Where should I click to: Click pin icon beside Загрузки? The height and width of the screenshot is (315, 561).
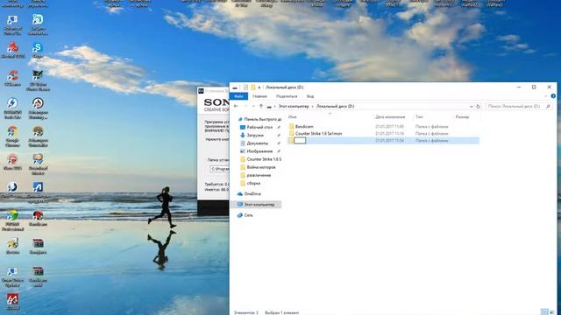tap(279, 135)
